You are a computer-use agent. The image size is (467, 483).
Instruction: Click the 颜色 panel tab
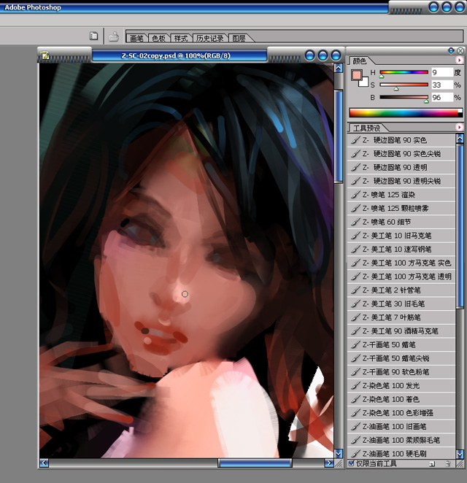360,61
